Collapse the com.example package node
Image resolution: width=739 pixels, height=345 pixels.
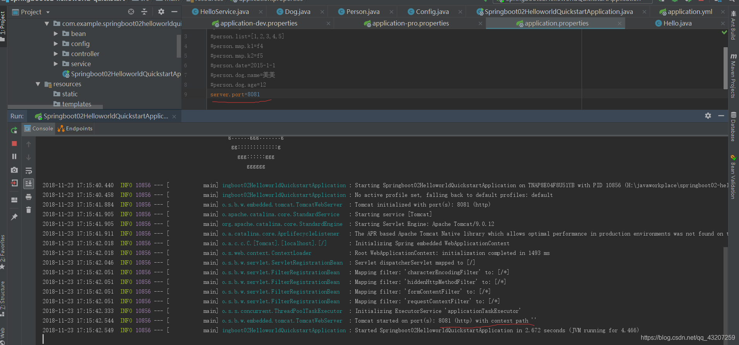47,24
